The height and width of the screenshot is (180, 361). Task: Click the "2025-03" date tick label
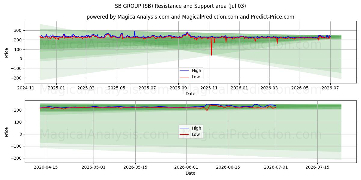pos(86,88)
